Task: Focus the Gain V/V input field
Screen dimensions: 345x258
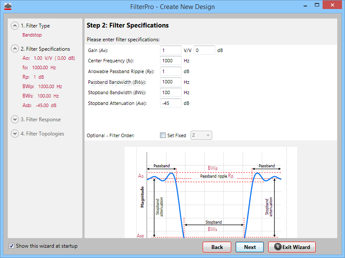Action: pyautogui.click(x=171, y=50)
